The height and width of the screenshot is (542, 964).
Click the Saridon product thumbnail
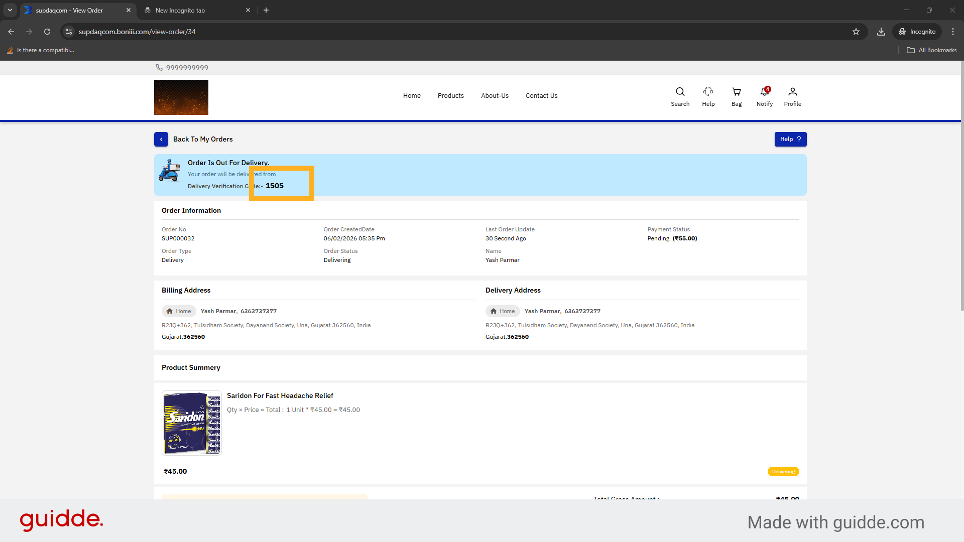click(x=192, y=423)
